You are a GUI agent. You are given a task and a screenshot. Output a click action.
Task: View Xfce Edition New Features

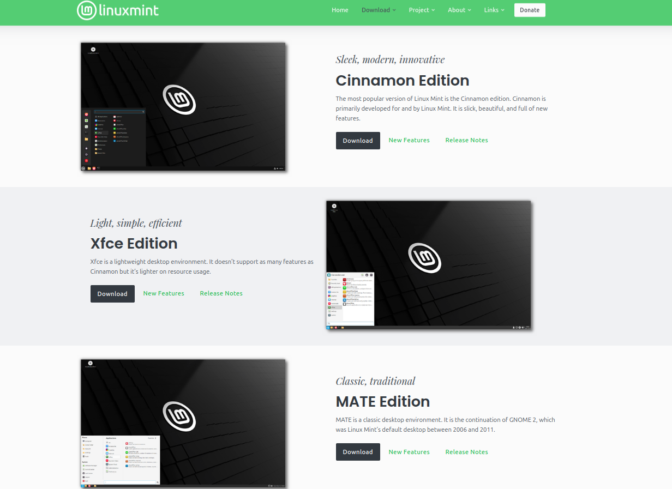164,293
